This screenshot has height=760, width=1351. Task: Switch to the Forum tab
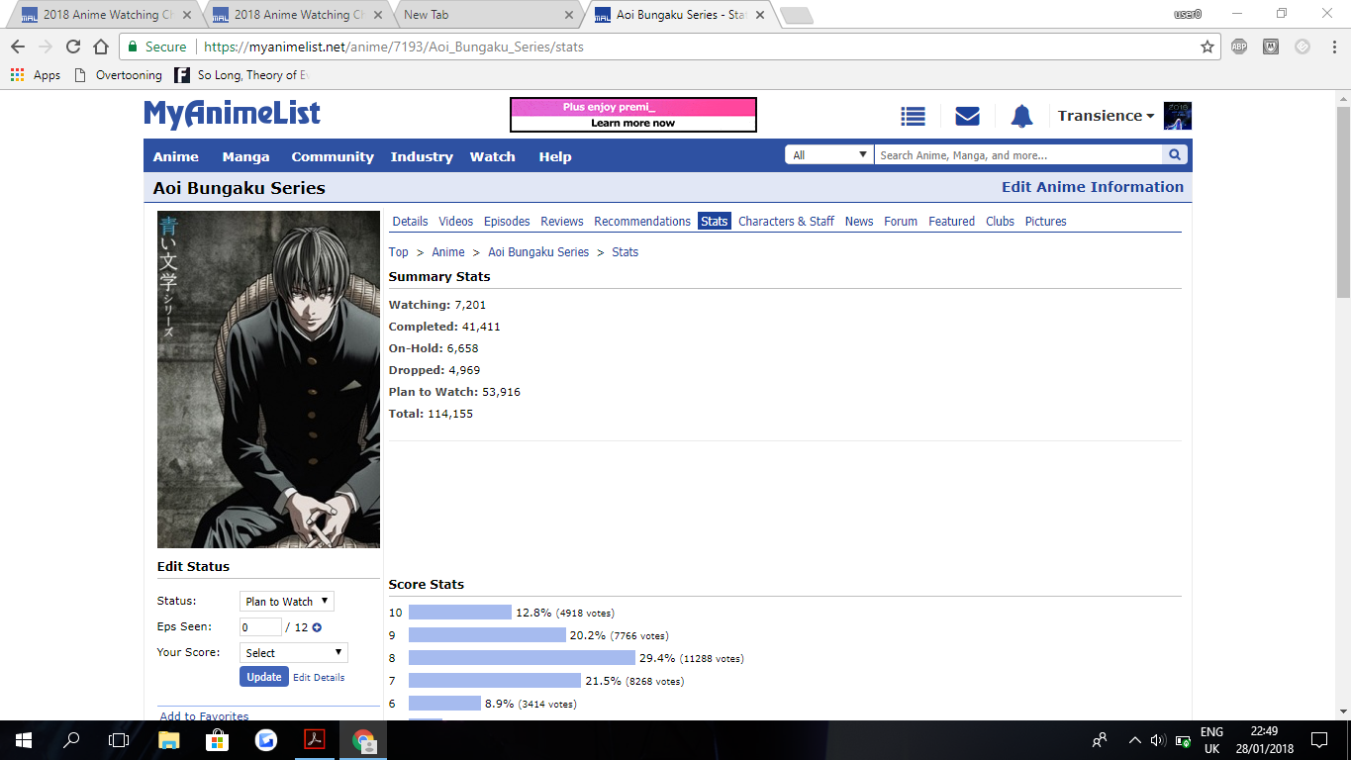click(901, 222)
